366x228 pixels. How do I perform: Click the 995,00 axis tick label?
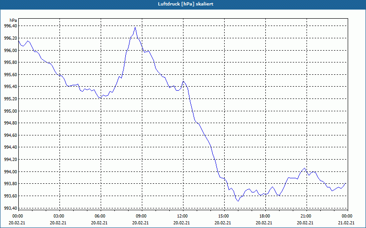tap(11, 111)
